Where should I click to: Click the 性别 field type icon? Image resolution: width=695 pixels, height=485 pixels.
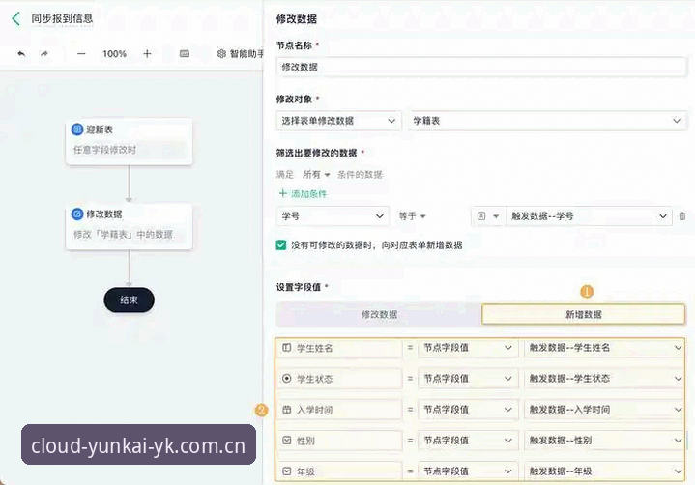(287, 441)
